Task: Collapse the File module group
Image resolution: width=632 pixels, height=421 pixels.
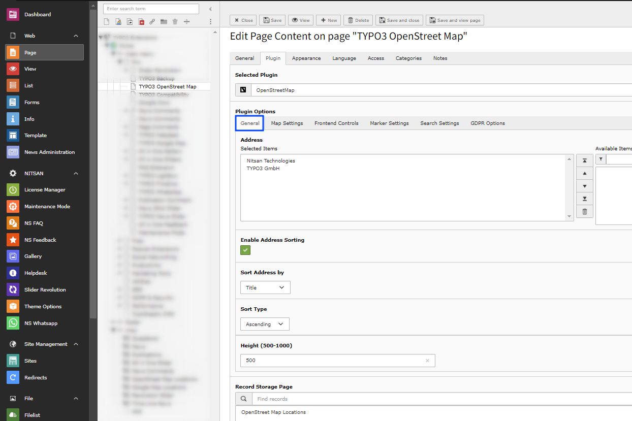Action: coord(76,399)
